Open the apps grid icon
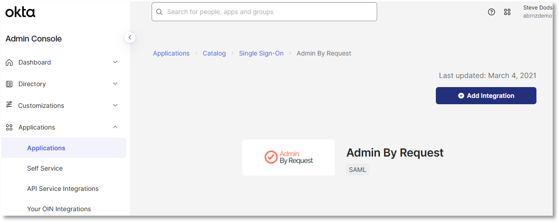 point(508,12)
